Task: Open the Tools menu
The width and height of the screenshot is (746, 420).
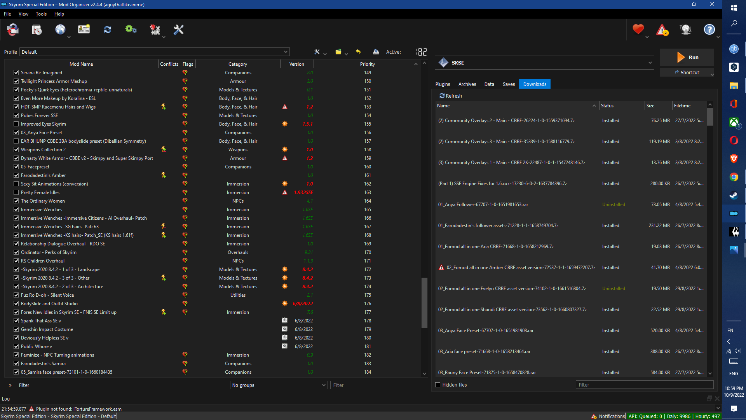Action: click(41, 14)
